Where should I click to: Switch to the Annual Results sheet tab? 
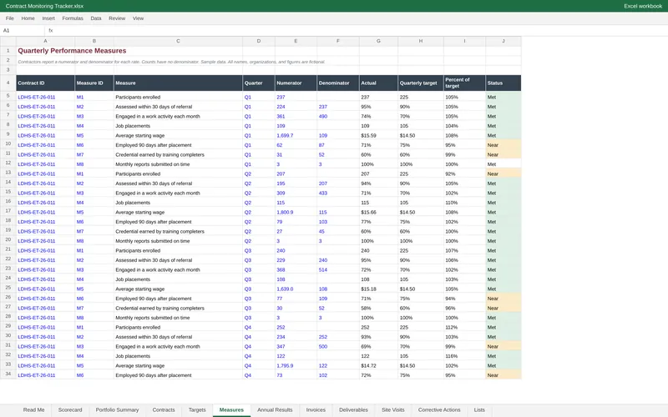click(275, 409)
